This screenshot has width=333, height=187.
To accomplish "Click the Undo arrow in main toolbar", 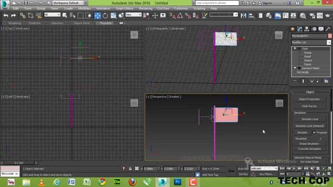I will (6, 16).
